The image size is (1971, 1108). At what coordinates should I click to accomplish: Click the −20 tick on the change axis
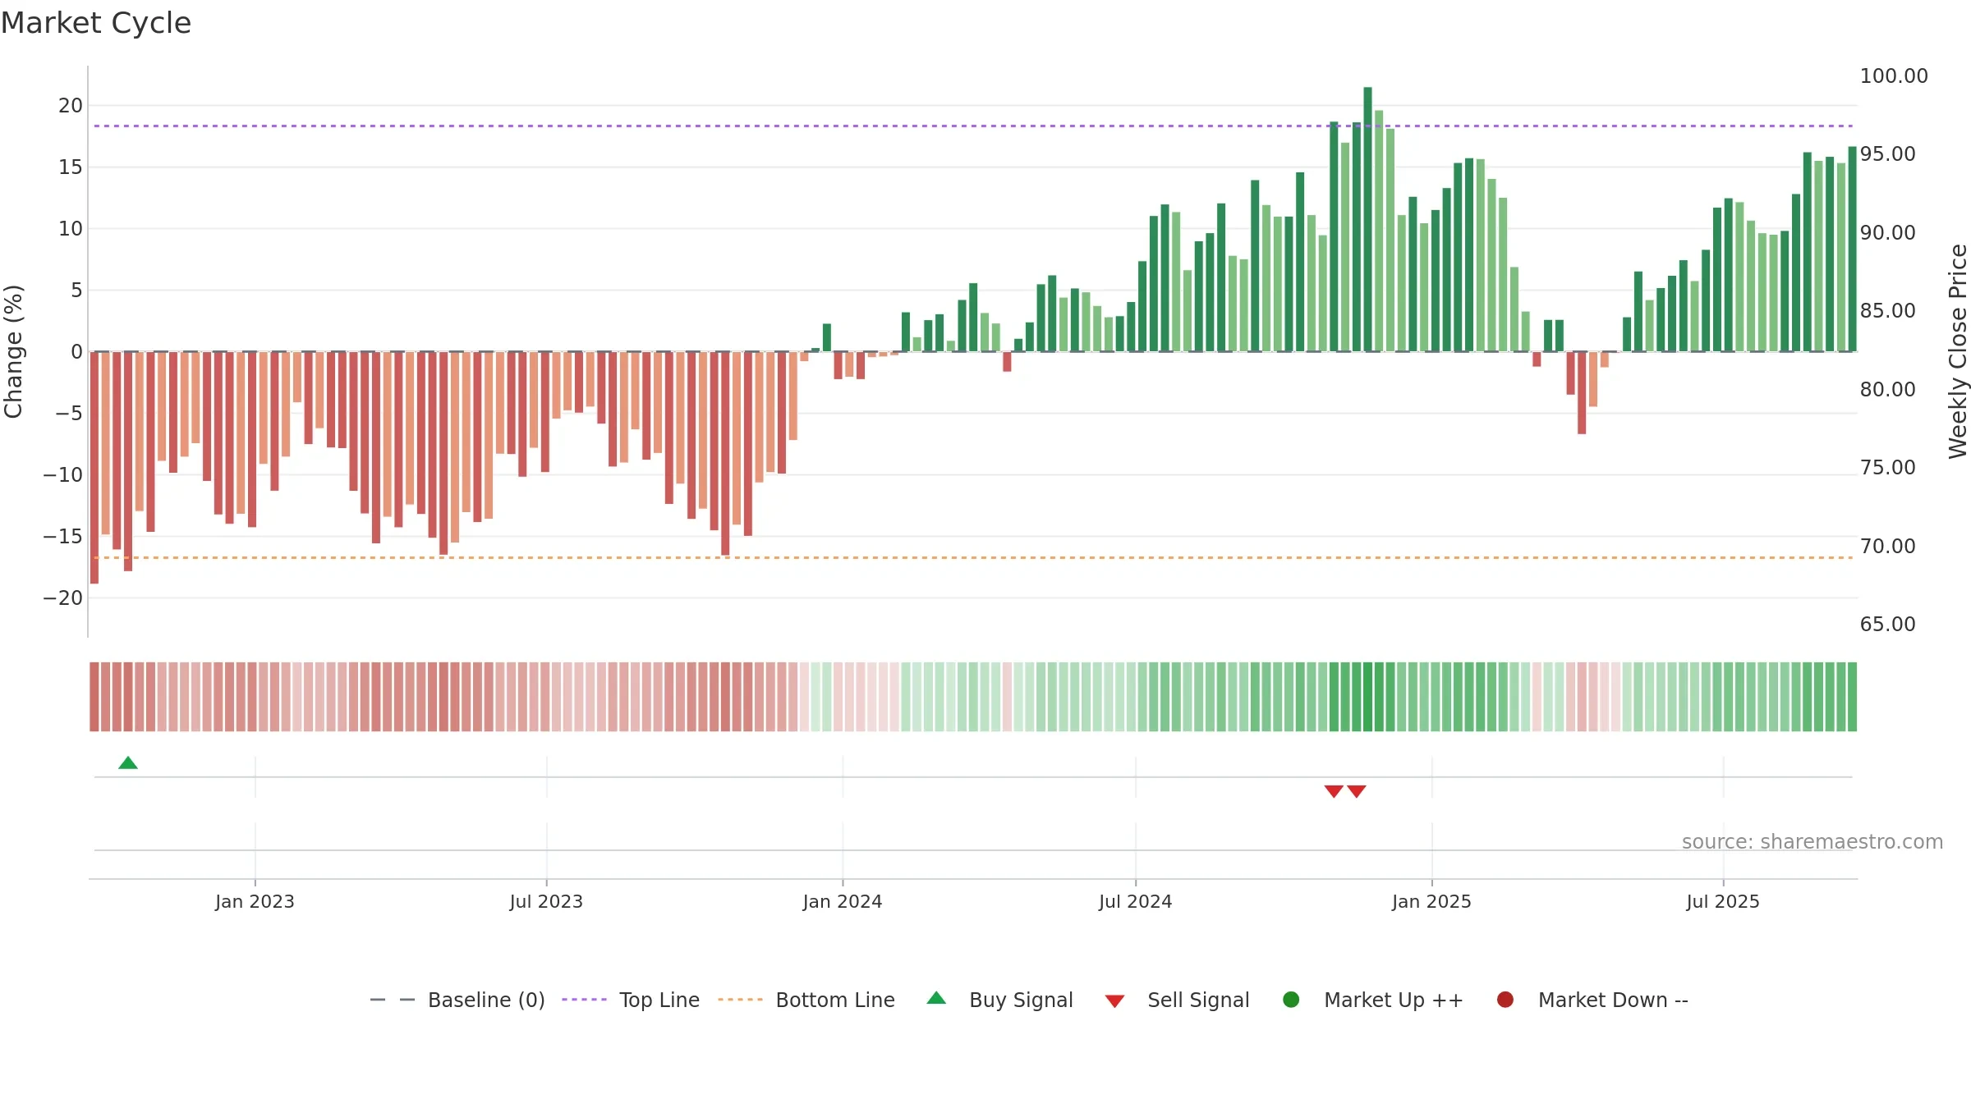pyautogui.click(x=63, y=598)
